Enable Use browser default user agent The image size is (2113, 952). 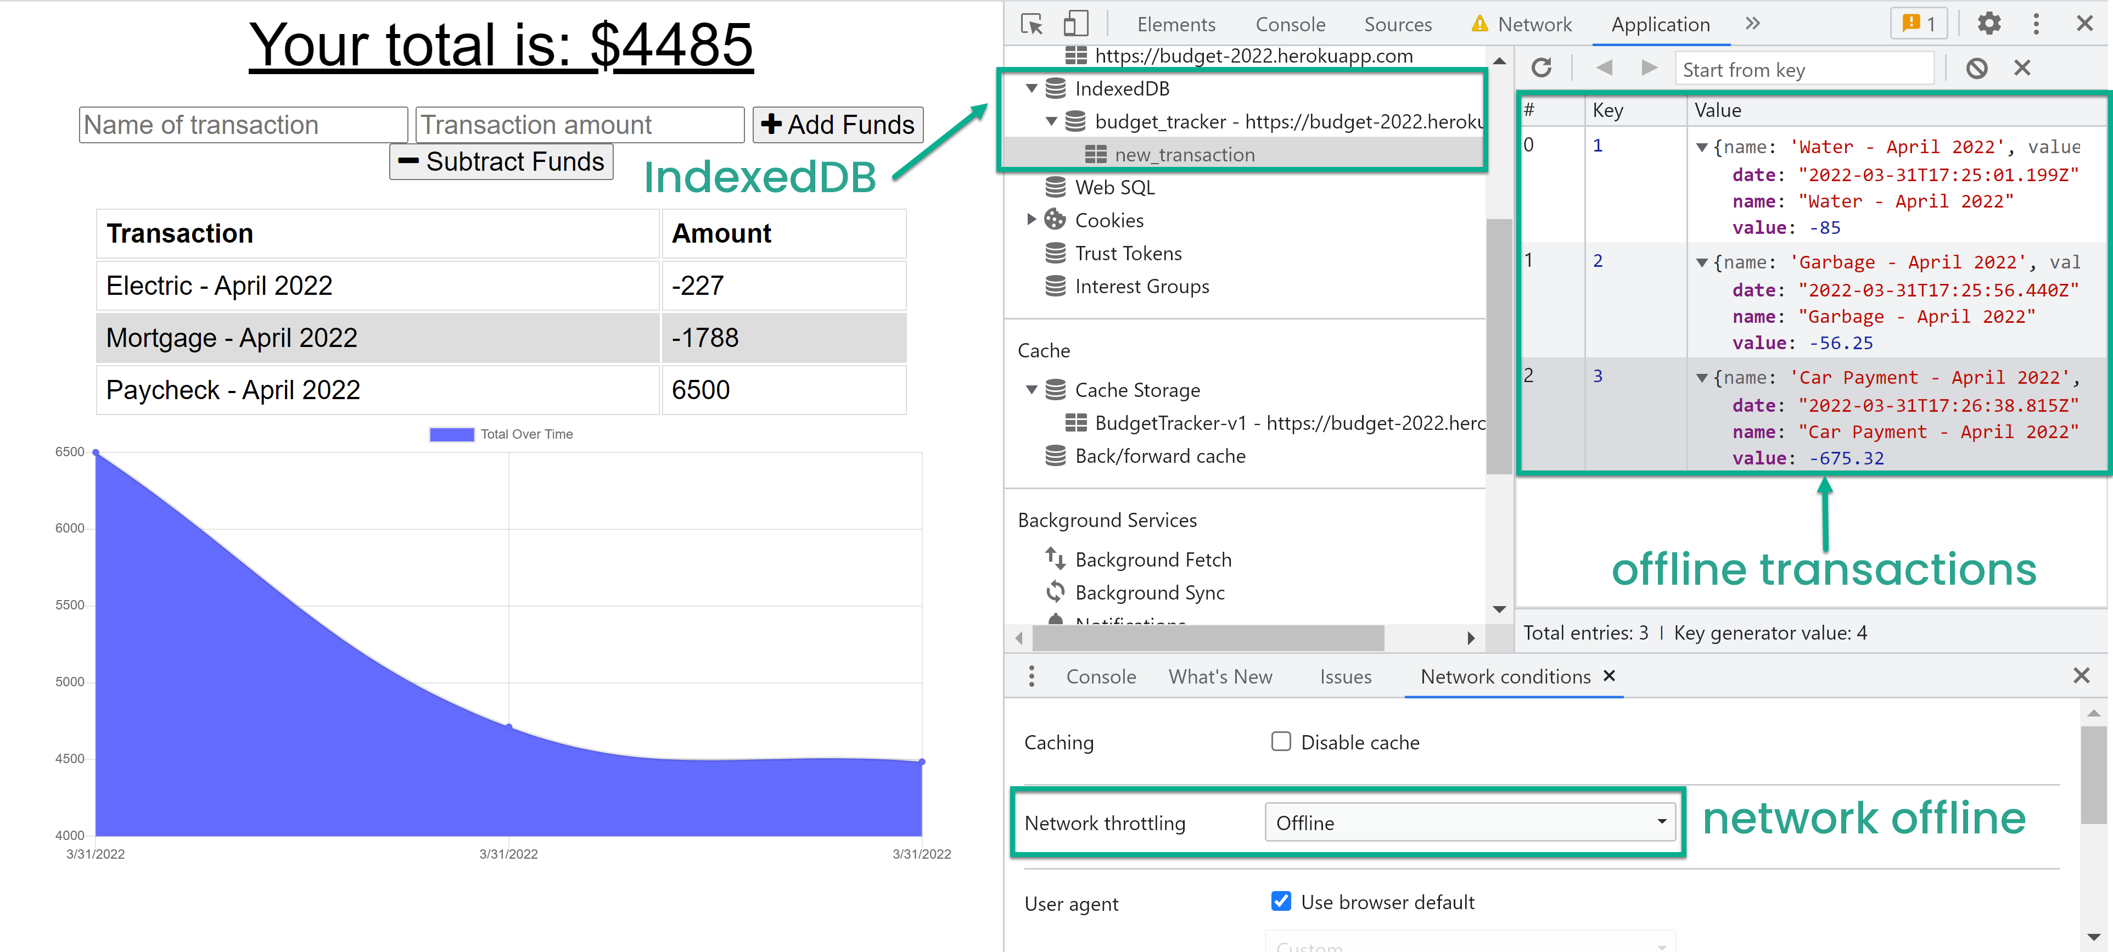click(x=1281, y=901)
